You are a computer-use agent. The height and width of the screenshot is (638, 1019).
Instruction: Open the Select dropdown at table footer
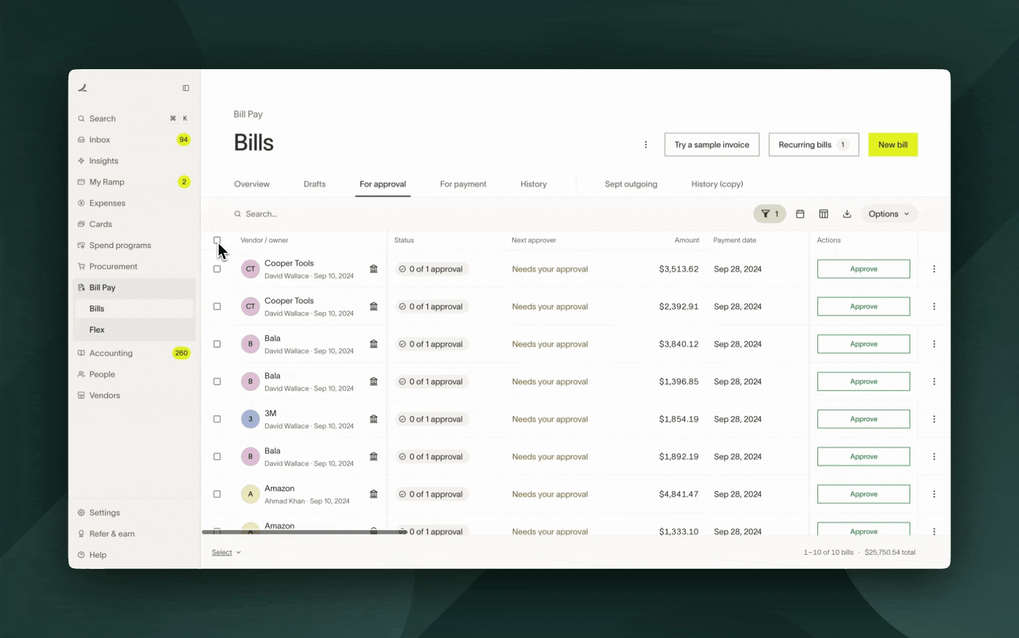tap(226, 552)
